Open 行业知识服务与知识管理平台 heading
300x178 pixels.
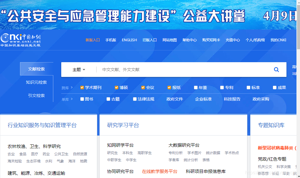click(x=42, y=125)
